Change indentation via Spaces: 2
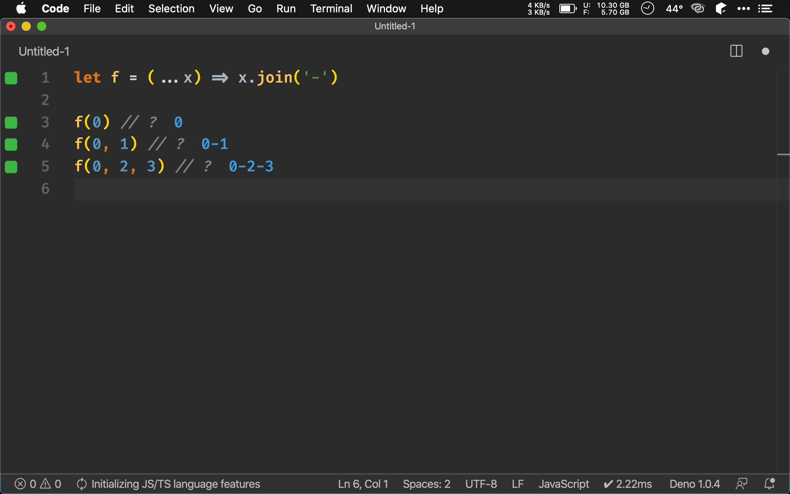Image resolution: width=790 pixels, height=494 pixels. point(426,484)
